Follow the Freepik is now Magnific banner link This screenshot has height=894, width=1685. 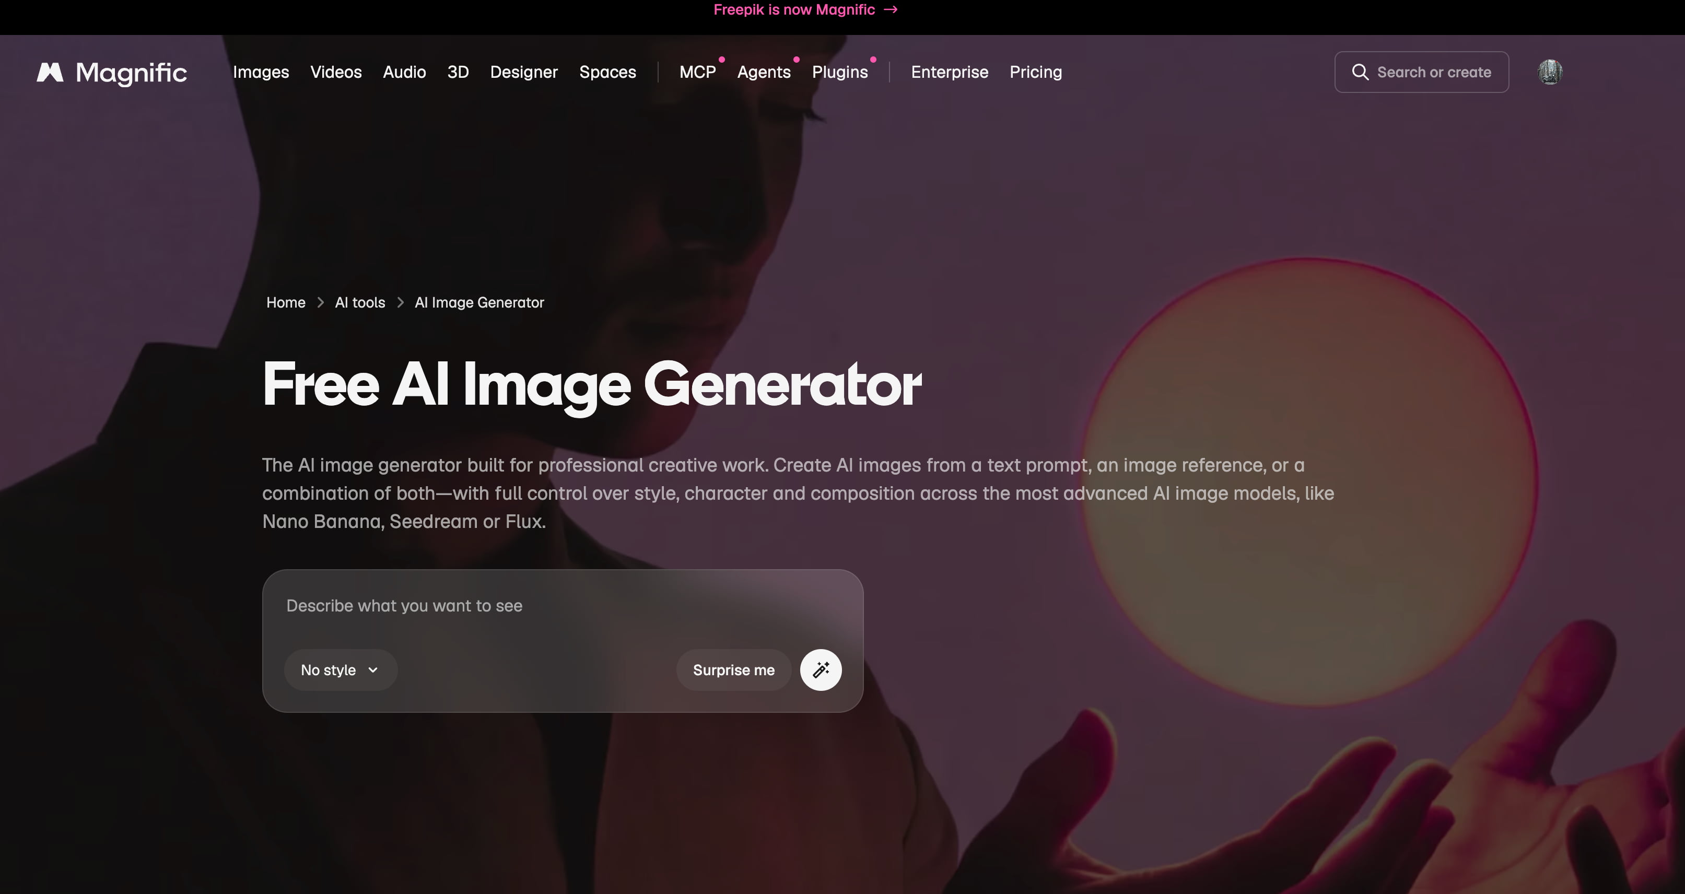point(805,10)
